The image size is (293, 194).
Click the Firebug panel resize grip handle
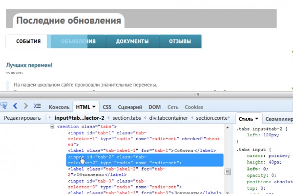tap(197, 94)
